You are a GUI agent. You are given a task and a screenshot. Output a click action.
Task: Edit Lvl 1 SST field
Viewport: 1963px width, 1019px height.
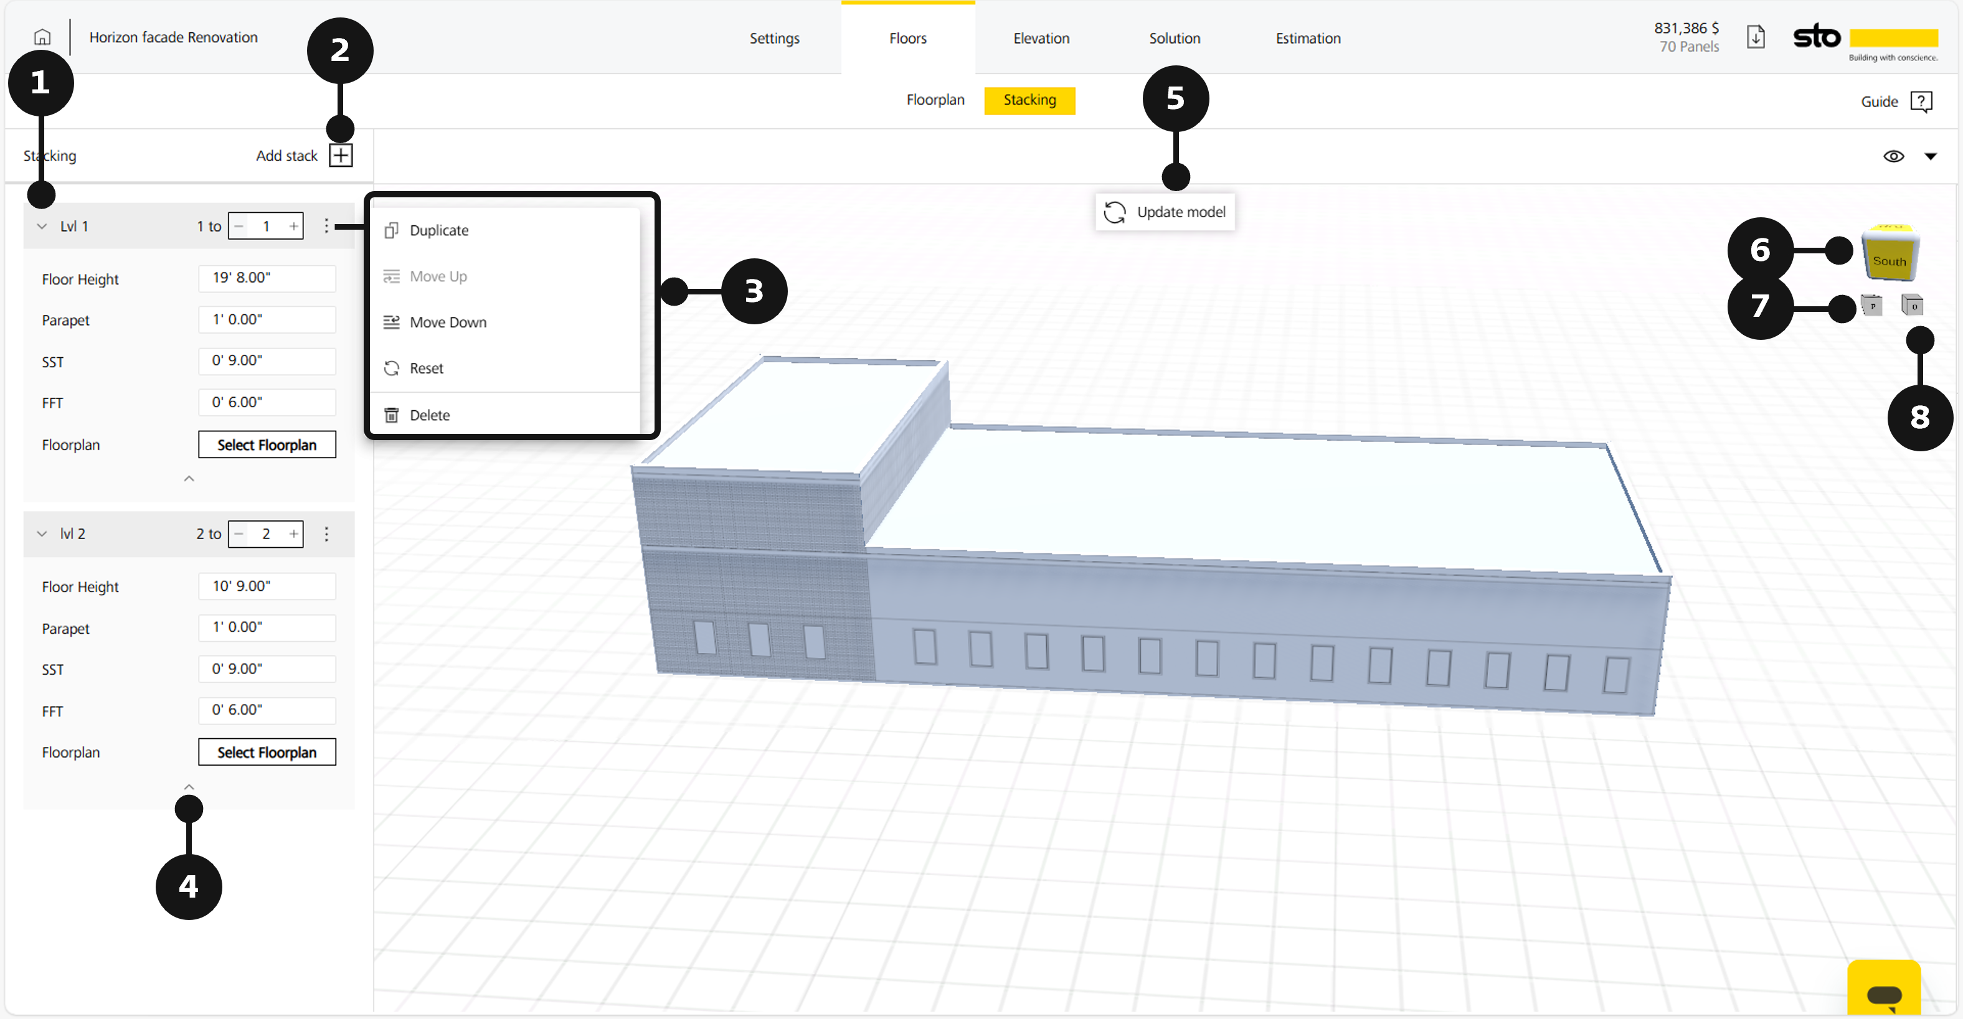[x=267, y=361]
